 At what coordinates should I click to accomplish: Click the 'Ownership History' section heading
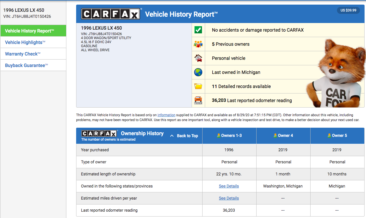(x=142, y=133)
